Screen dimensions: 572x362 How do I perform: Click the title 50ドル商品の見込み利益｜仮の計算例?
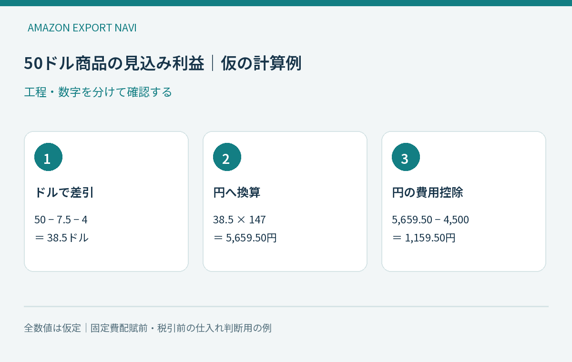163,63
